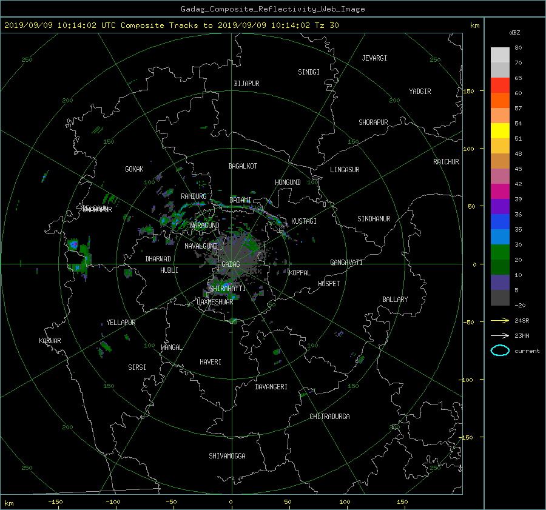Click the DHARWAD city label
546x510 pixels.
tap(158, 259)
